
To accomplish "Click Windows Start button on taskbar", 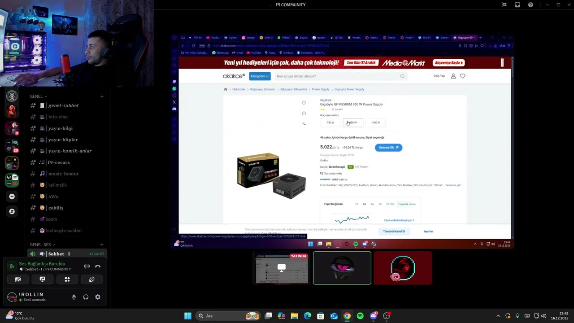I will coord(188,316).
